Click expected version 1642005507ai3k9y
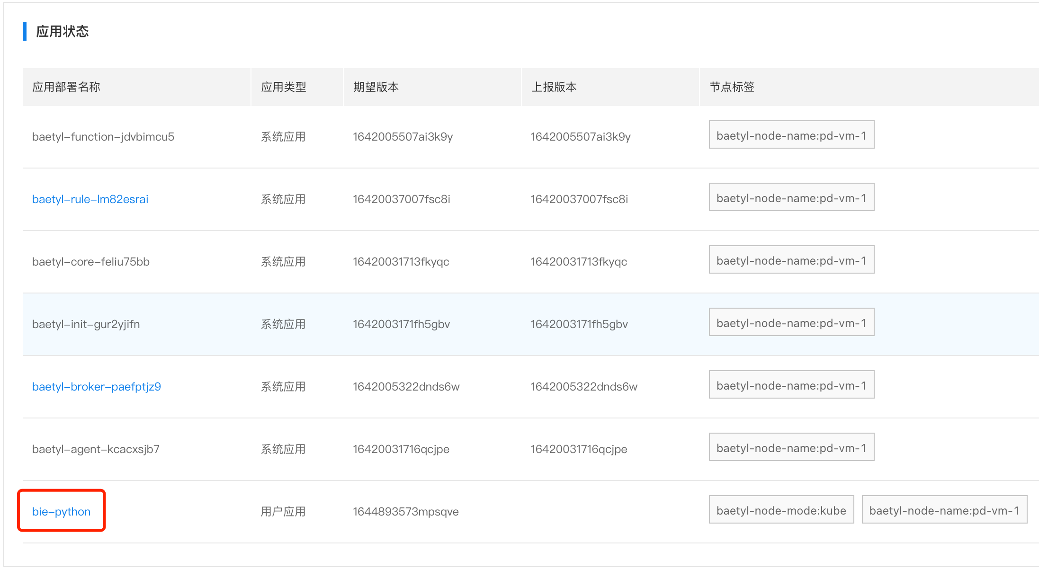Image resolution: width=1039 pixels, height=569 pixels. coord(403,137)
